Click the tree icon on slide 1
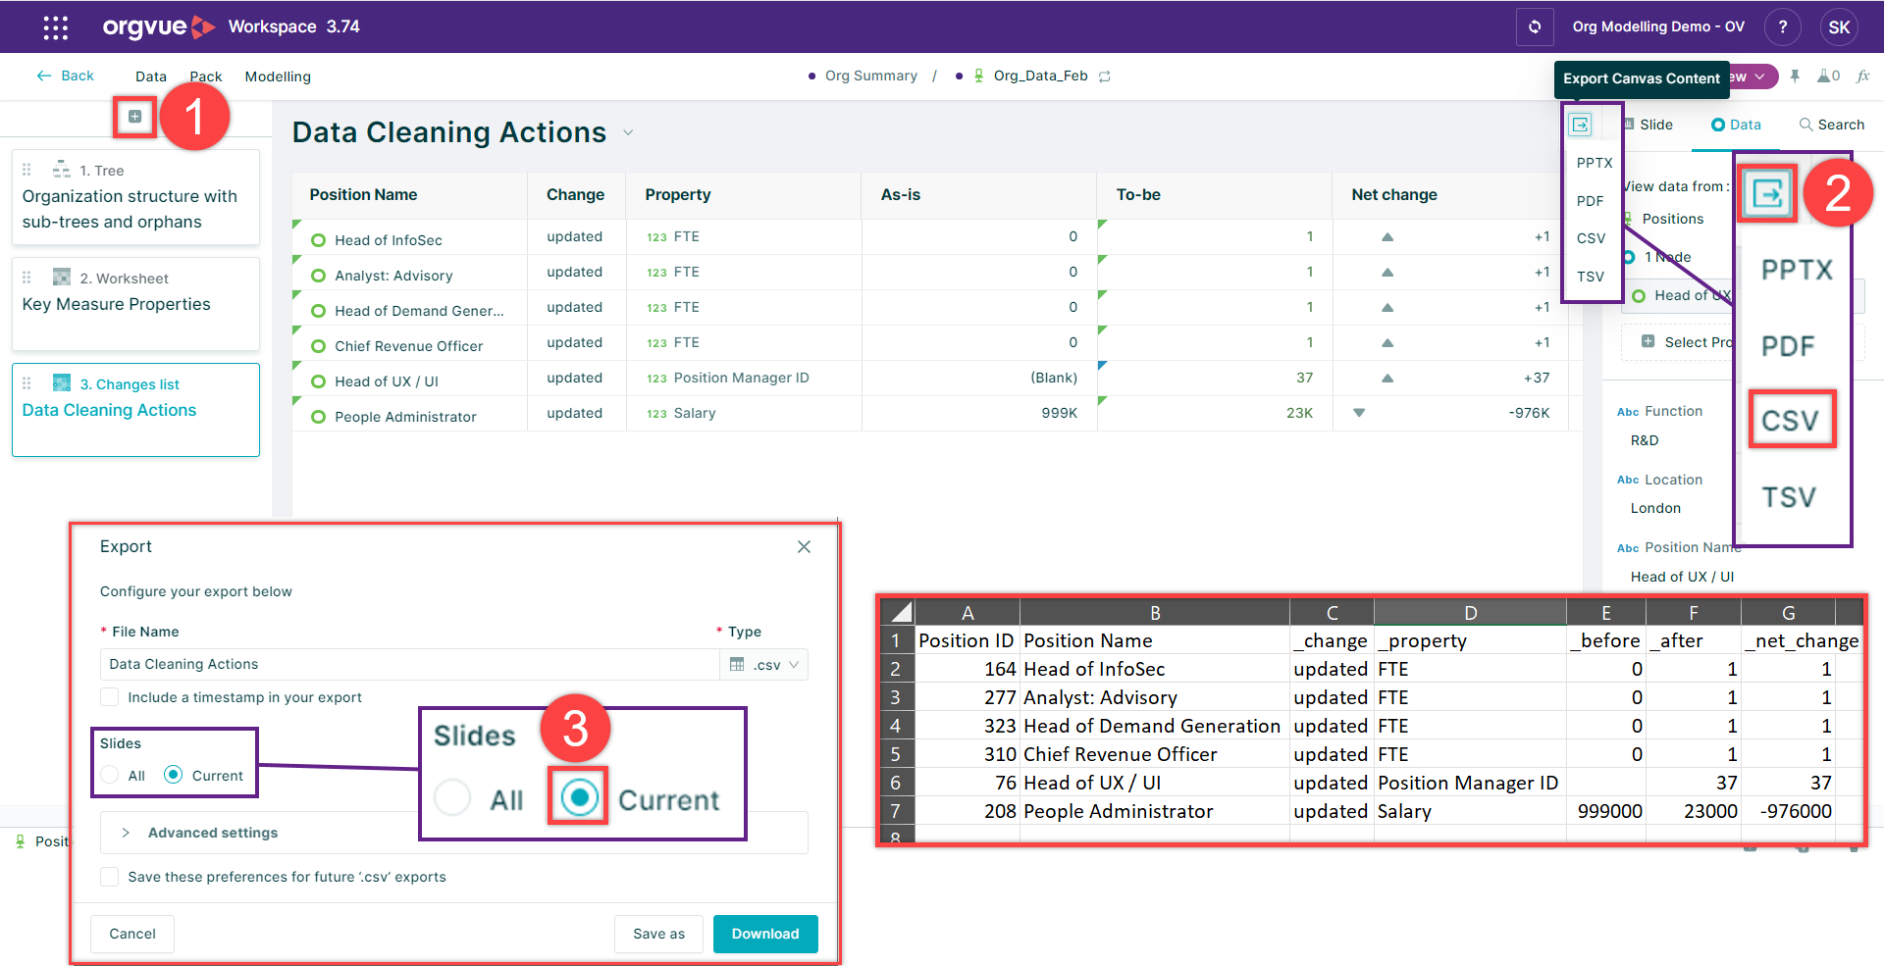1884x966 pixels. (x=62, y=169)
